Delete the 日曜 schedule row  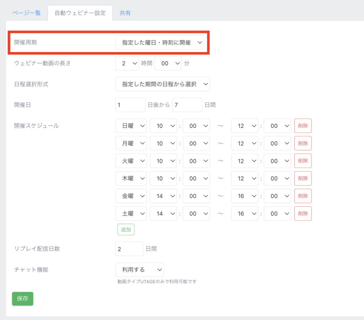coord(303,126)
